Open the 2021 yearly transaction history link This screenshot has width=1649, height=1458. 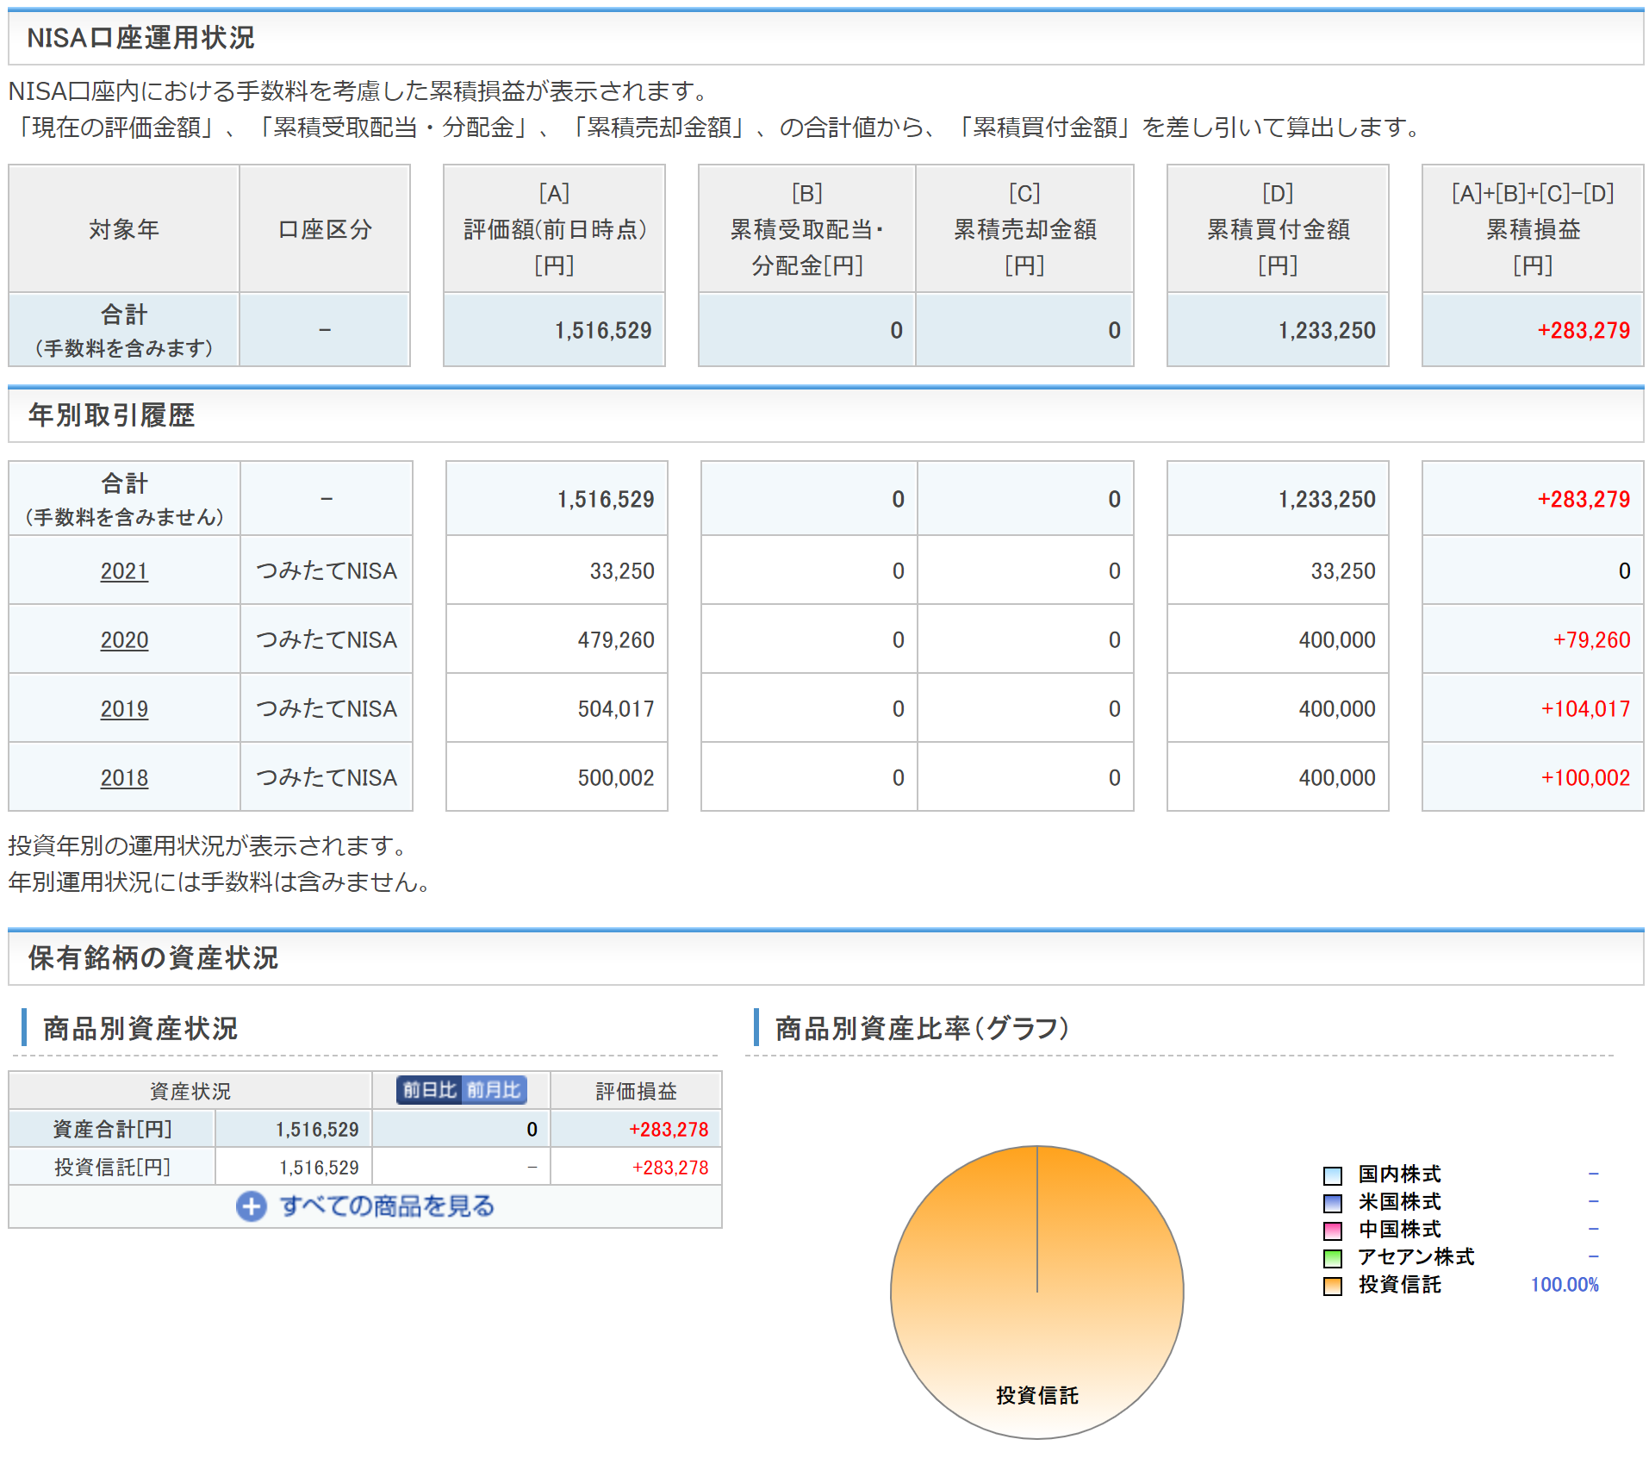(124, 571)
